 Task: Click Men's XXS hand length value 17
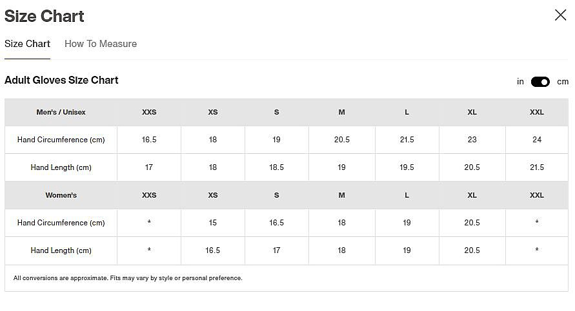[149, 167]
